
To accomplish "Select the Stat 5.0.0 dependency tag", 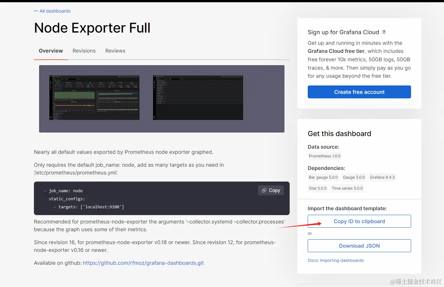I will (x=318, y=188).
